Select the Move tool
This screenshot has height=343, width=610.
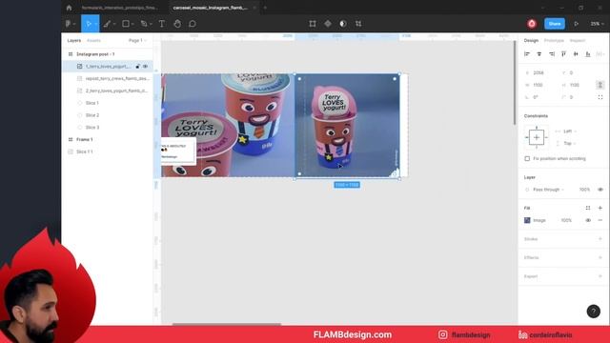point(89,24)
